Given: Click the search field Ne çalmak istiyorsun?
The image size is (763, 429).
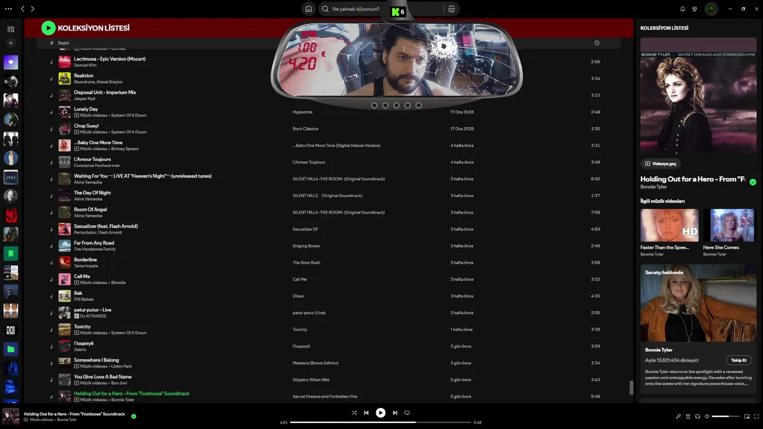Looking at the screenshot, I should coord(381,9).
